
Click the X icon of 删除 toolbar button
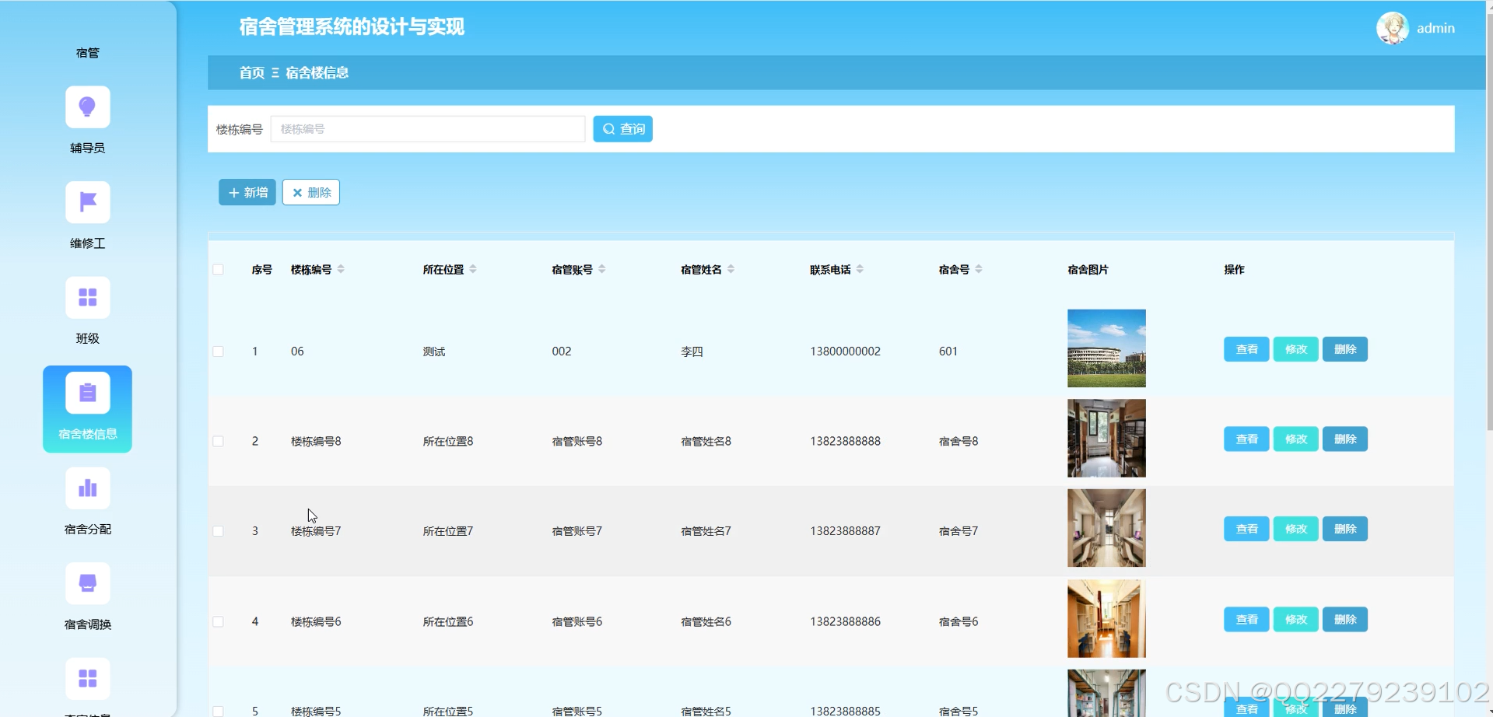point(297,193)
